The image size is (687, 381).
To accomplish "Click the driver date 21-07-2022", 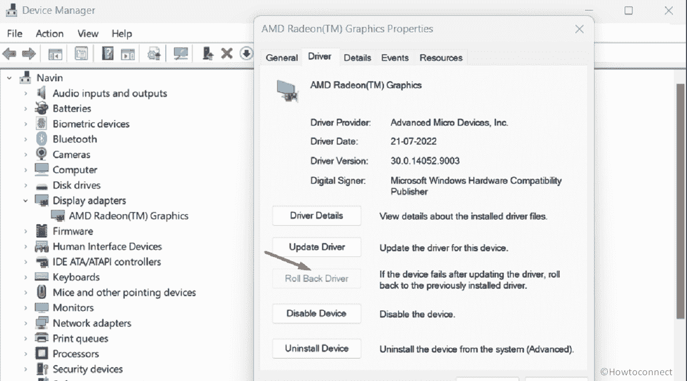I will coord(413,141).
